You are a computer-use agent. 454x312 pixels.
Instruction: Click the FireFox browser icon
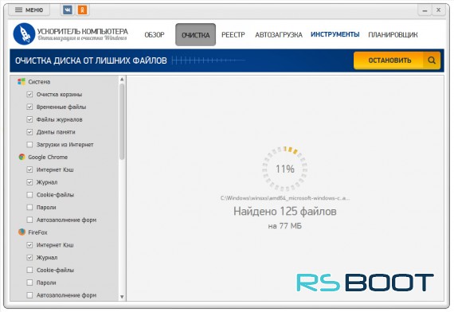(x=22, y=232)
